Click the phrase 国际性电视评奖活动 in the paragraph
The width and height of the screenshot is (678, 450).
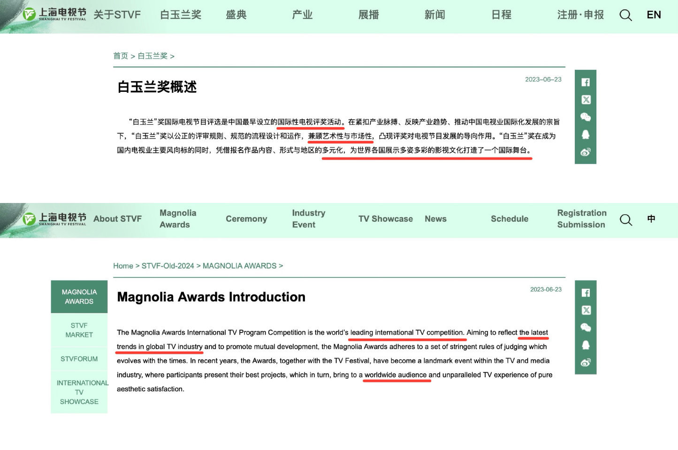(x=309, y=122)
